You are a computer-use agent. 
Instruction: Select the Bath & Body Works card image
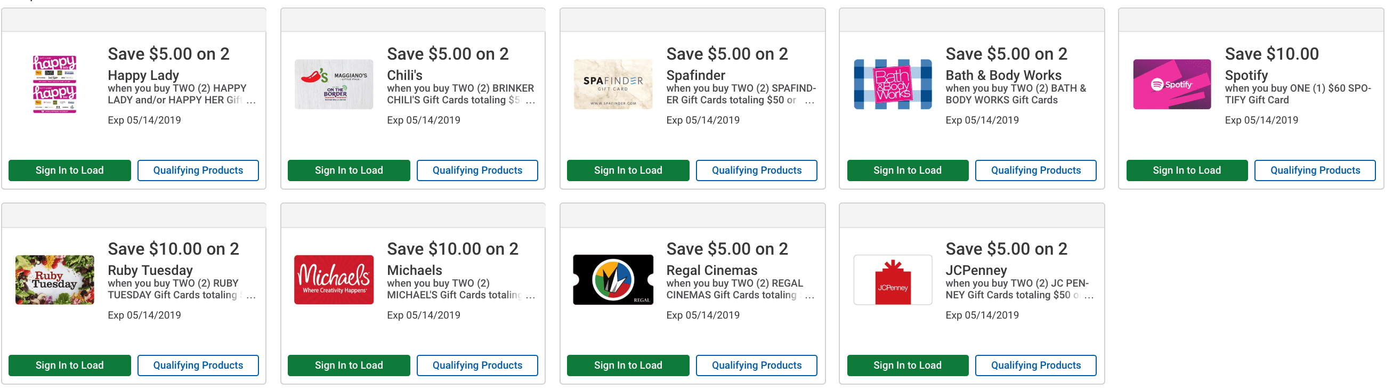(x=893, y=84)
